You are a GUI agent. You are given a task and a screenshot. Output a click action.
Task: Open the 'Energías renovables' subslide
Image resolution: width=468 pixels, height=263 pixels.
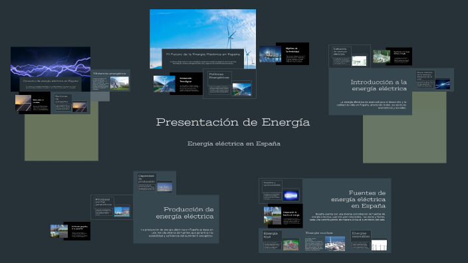[370, 240]
